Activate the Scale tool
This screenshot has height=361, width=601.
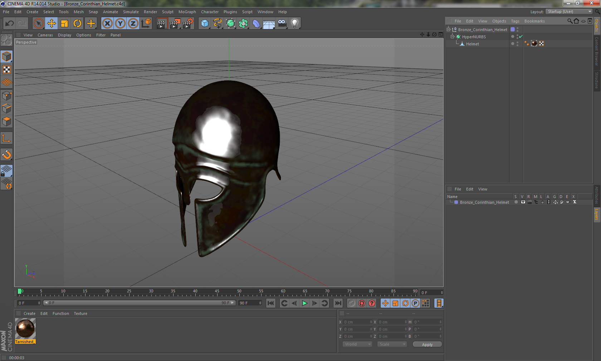(64, 24)
